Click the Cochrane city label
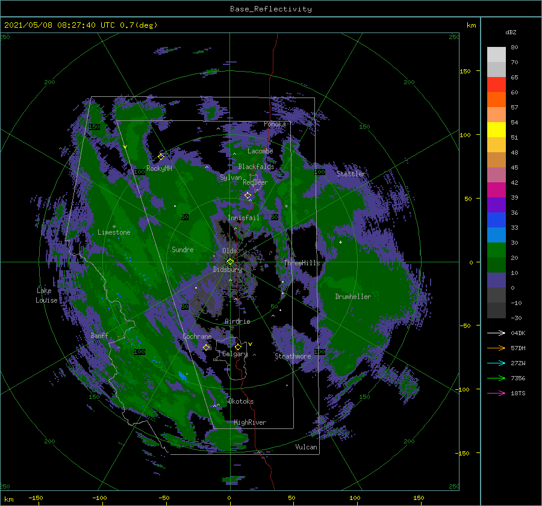 (x=197, y=336)
